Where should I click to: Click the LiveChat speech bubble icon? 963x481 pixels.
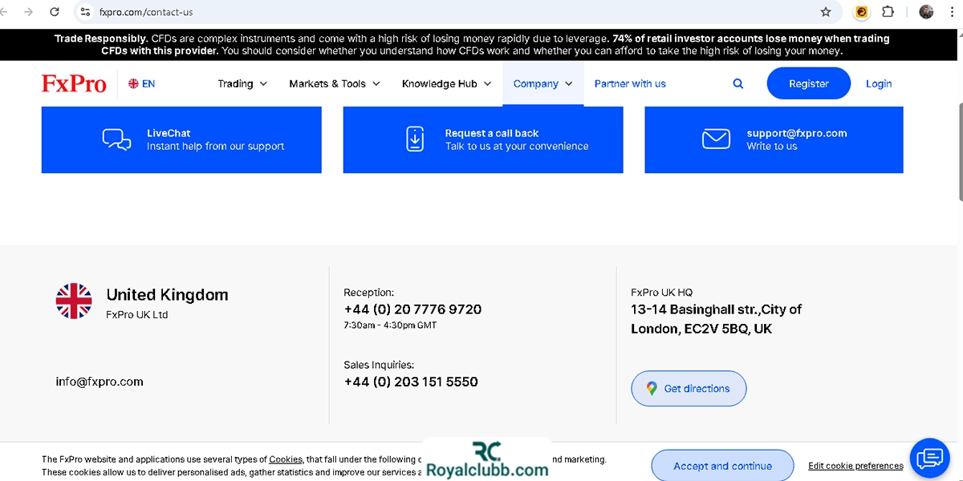(x=117, y=139)
